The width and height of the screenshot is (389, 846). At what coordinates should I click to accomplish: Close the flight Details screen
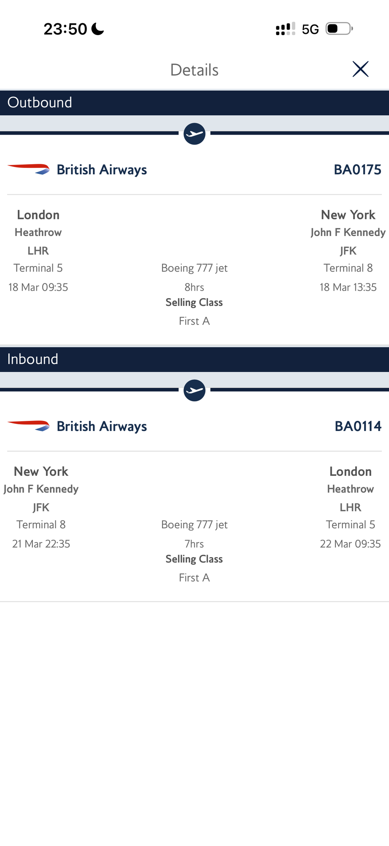point(360,69)
